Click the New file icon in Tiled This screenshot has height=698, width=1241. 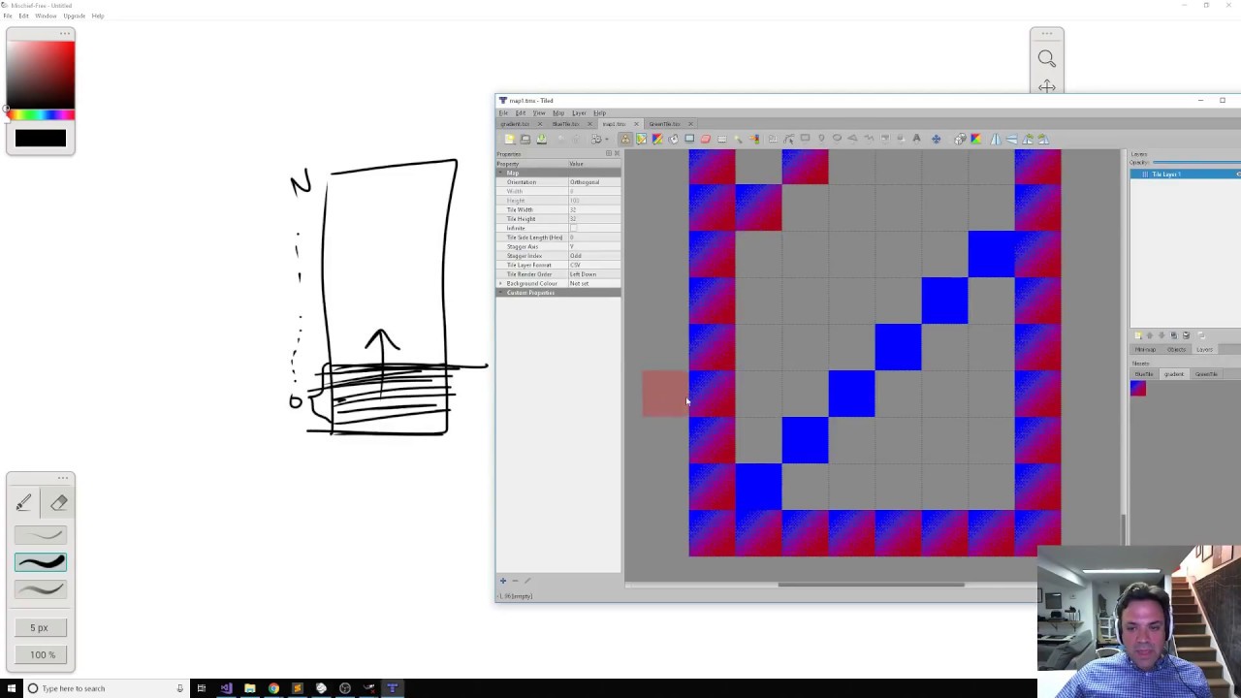point(510,139)
